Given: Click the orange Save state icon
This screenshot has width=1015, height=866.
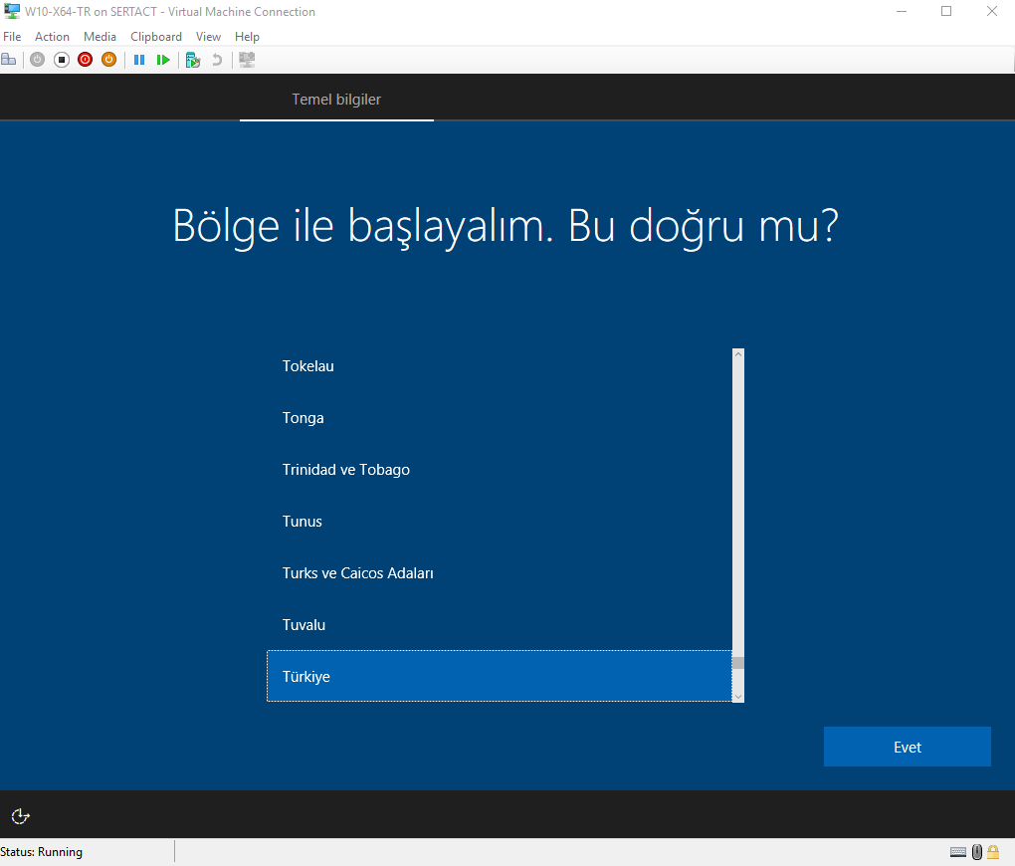Looking at the screenshot, I should (x=108, y=60).
